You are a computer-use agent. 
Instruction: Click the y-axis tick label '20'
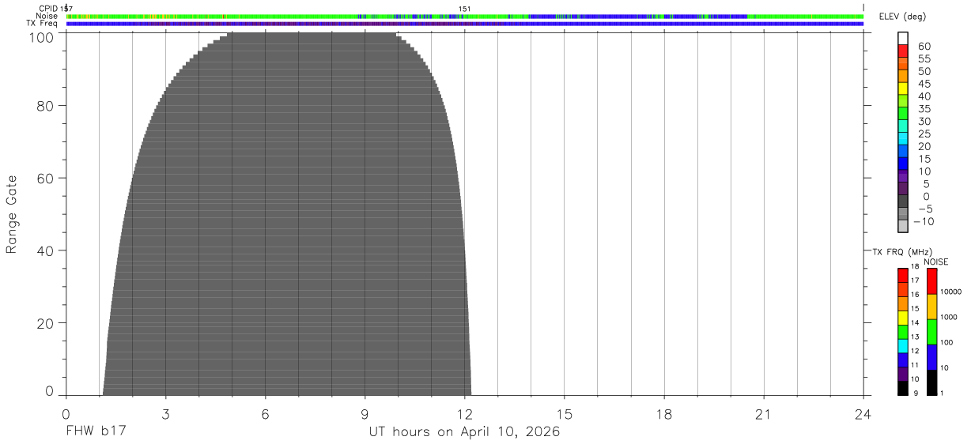46,324
